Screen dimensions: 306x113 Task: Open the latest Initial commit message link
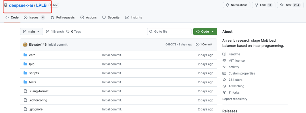[x=58, y=44]
